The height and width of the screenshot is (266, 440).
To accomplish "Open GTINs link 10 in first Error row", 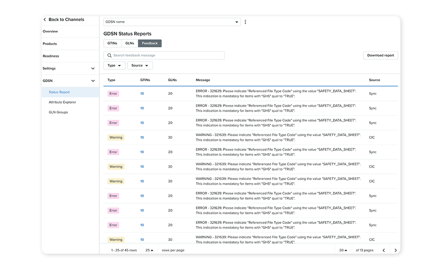I will [x=142, y=93].
